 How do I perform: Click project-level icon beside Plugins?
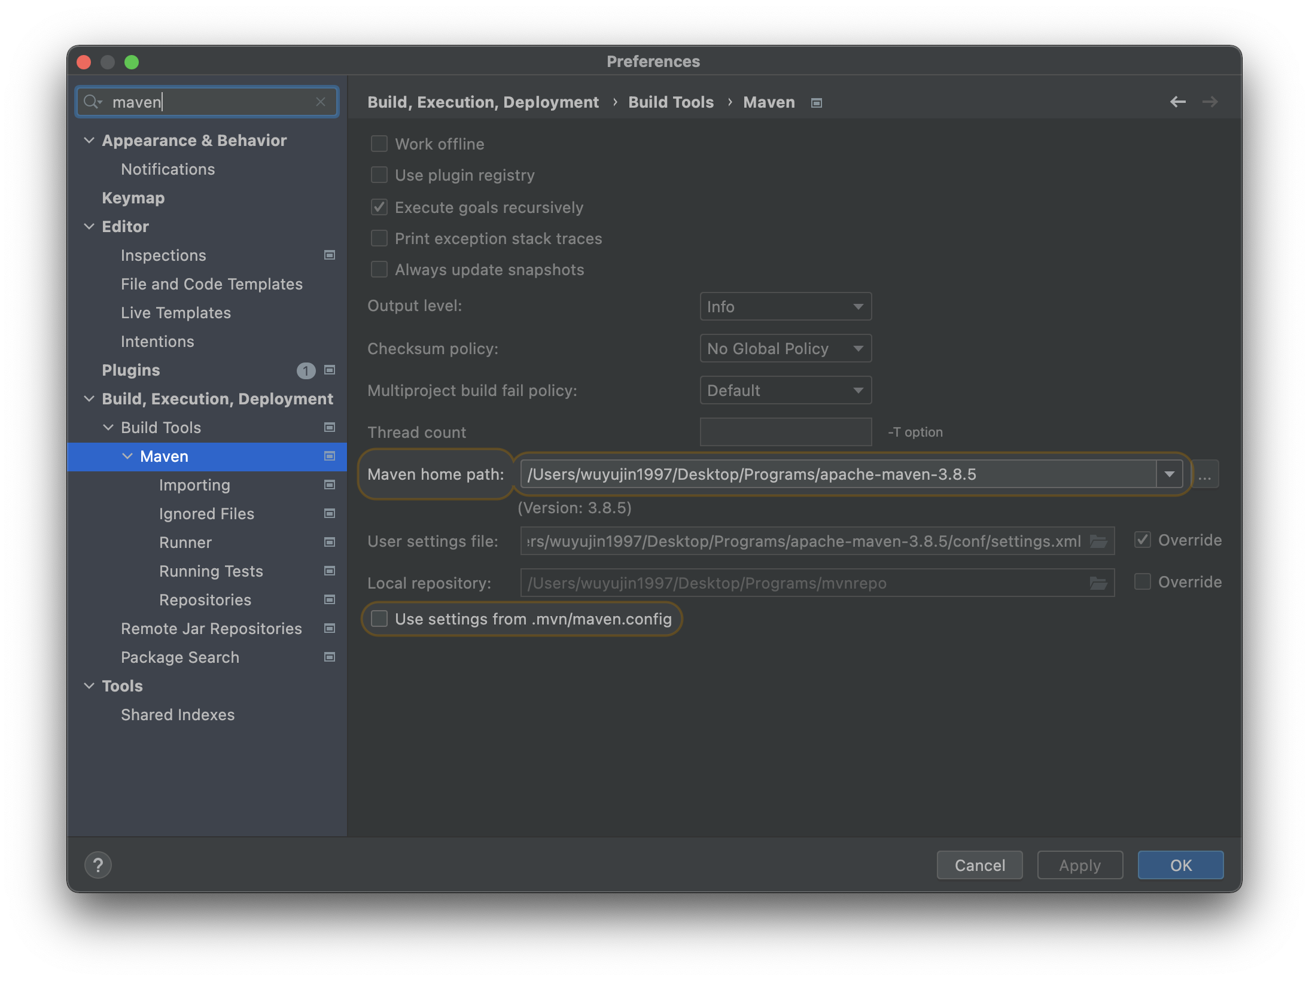(x=329, y=370)
